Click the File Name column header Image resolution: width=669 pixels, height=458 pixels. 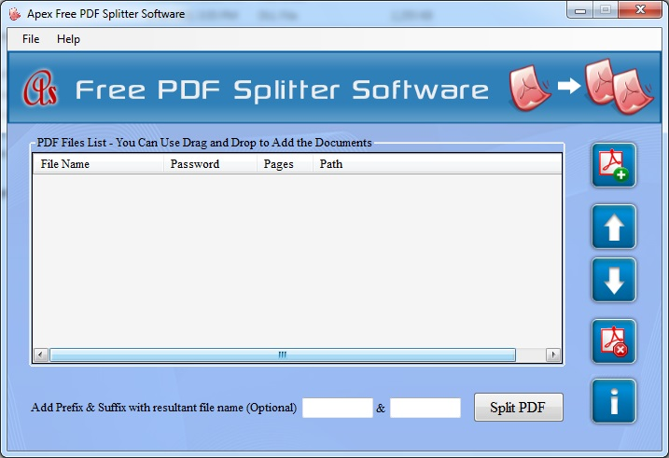99,164
